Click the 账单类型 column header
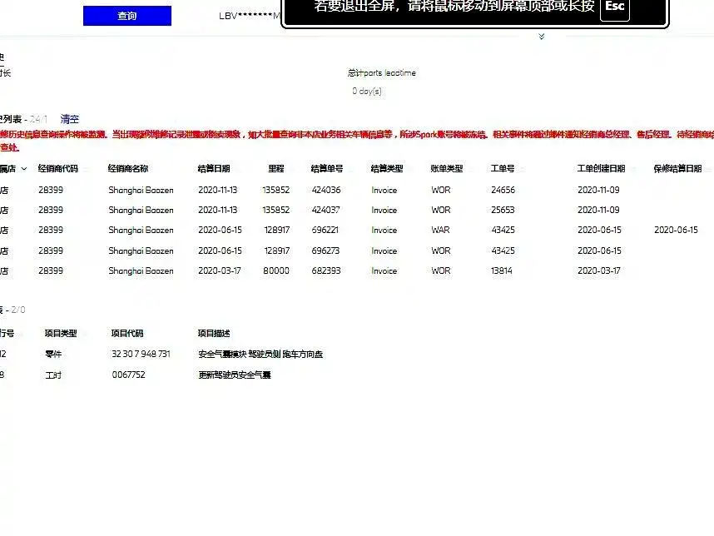 [447, 168]
